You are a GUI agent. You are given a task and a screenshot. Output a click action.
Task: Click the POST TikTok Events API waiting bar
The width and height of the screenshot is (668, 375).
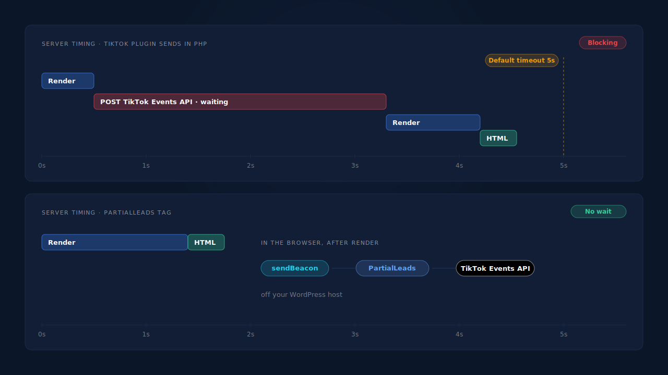tap(240, 102)
